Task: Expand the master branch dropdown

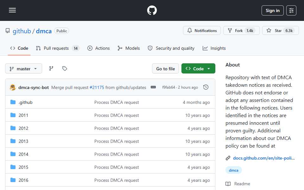Action: [x=23, y=69]
